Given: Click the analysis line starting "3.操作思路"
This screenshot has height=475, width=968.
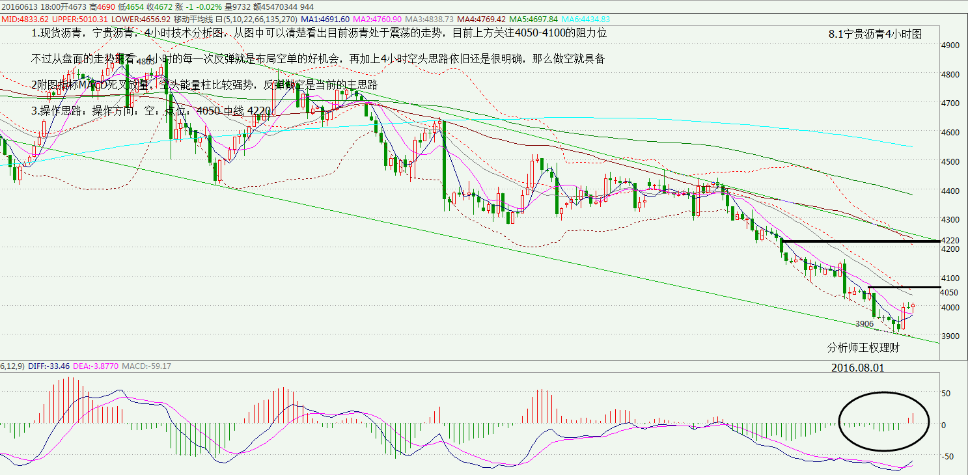Looking at the screenshot, I should 151,111.
